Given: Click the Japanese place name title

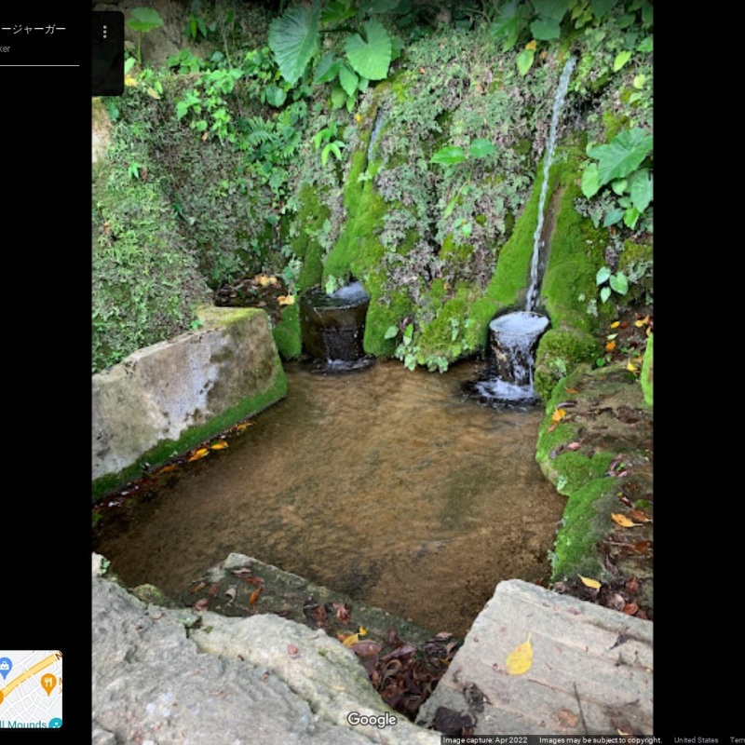Looking at the screenshot, I should click(33, 29).
